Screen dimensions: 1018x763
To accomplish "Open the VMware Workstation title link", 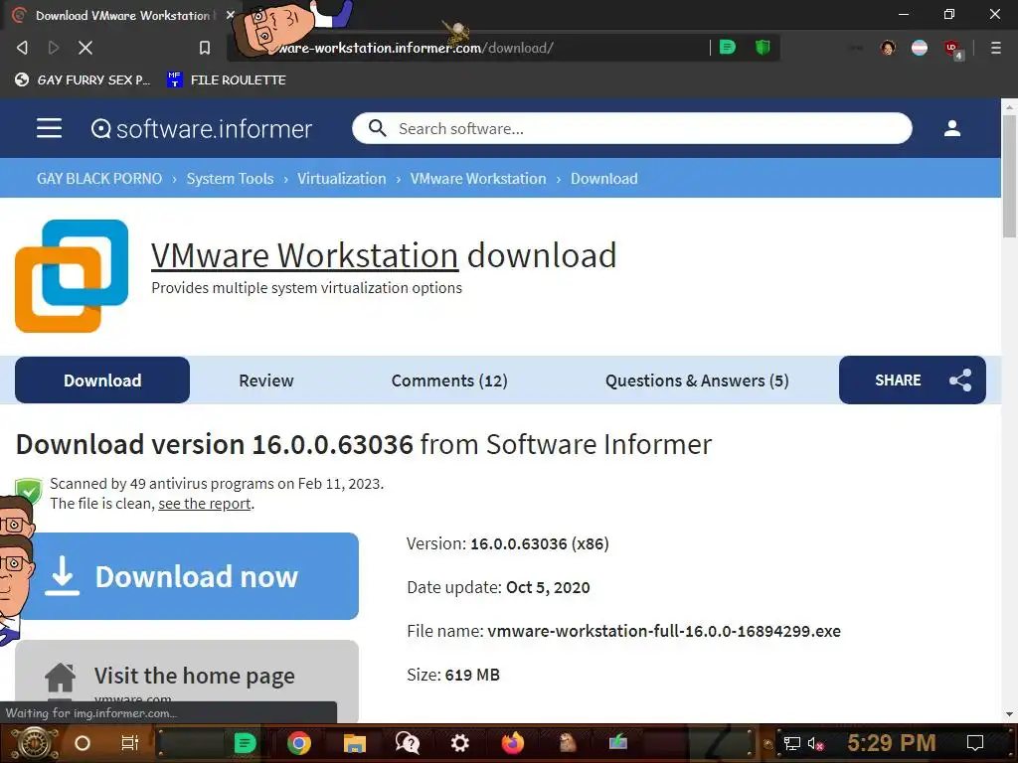I will click(304, 255).
